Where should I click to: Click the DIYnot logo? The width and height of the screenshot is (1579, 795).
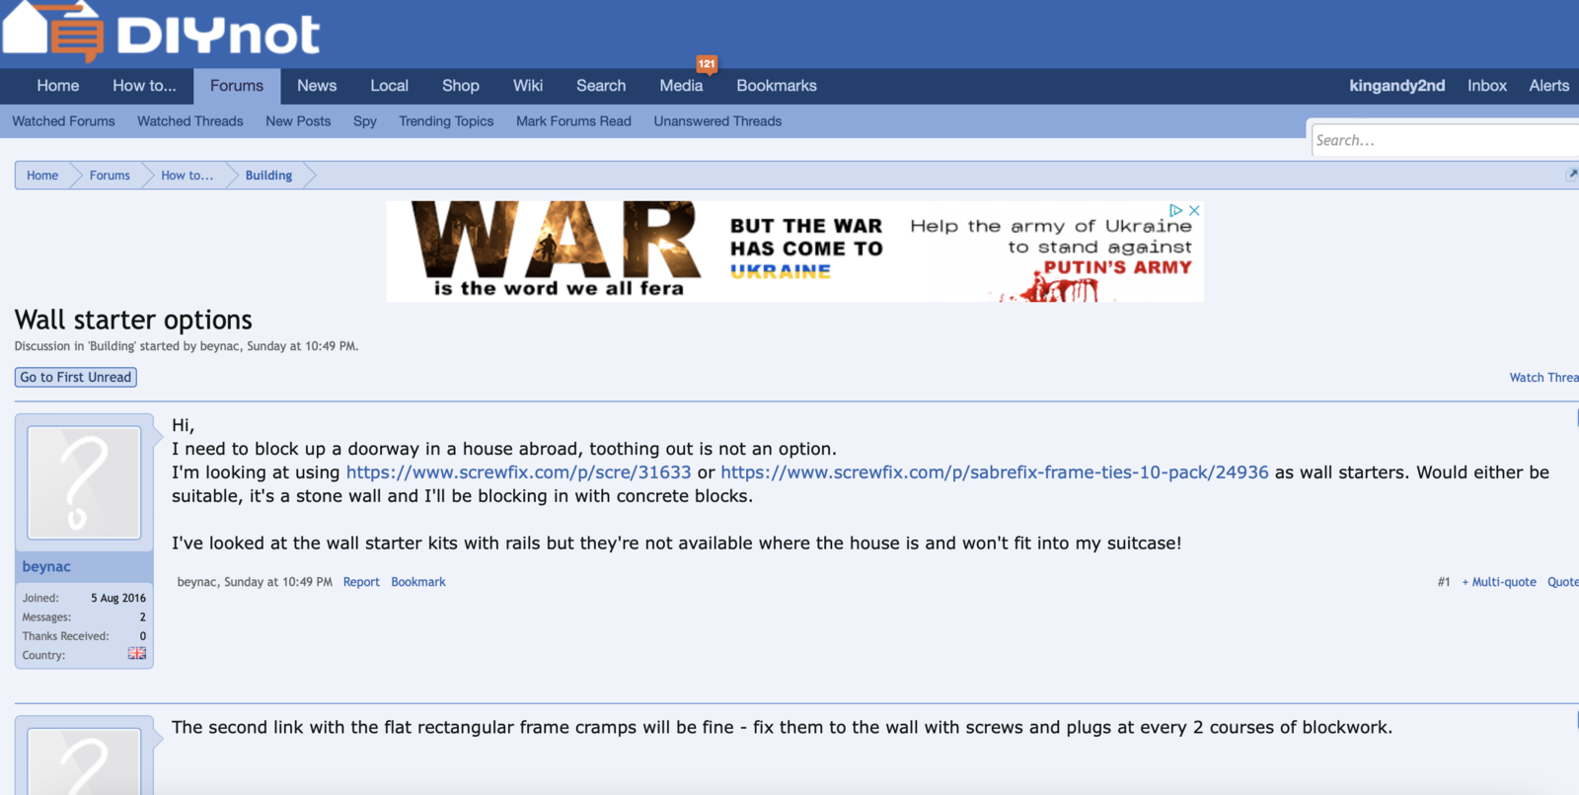(x=161, y=32)
